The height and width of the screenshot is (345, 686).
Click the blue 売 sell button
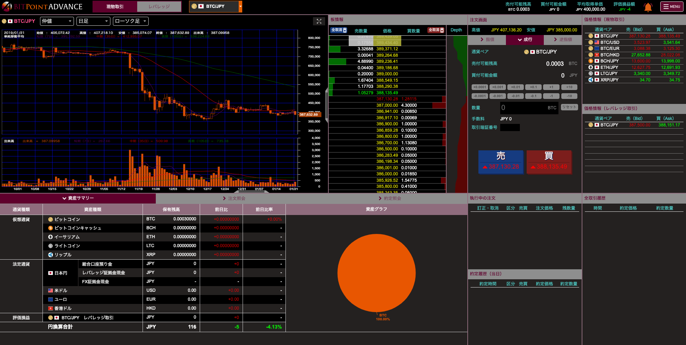coord(501,162)
